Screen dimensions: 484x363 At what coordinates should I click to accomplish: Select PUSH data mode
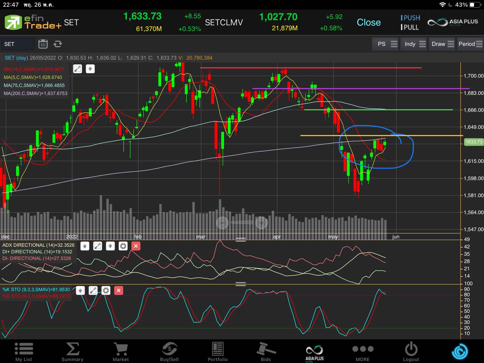410,18
